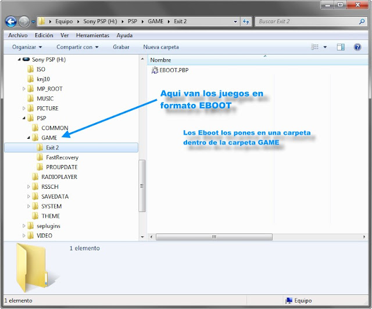Open the Organizar dropdown

pyautogui.click(x=27, y=47)
